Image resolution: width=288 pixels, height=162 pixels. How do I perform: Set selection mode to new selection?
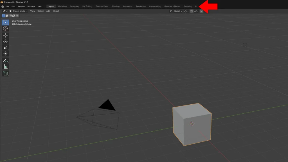[3, 16]
